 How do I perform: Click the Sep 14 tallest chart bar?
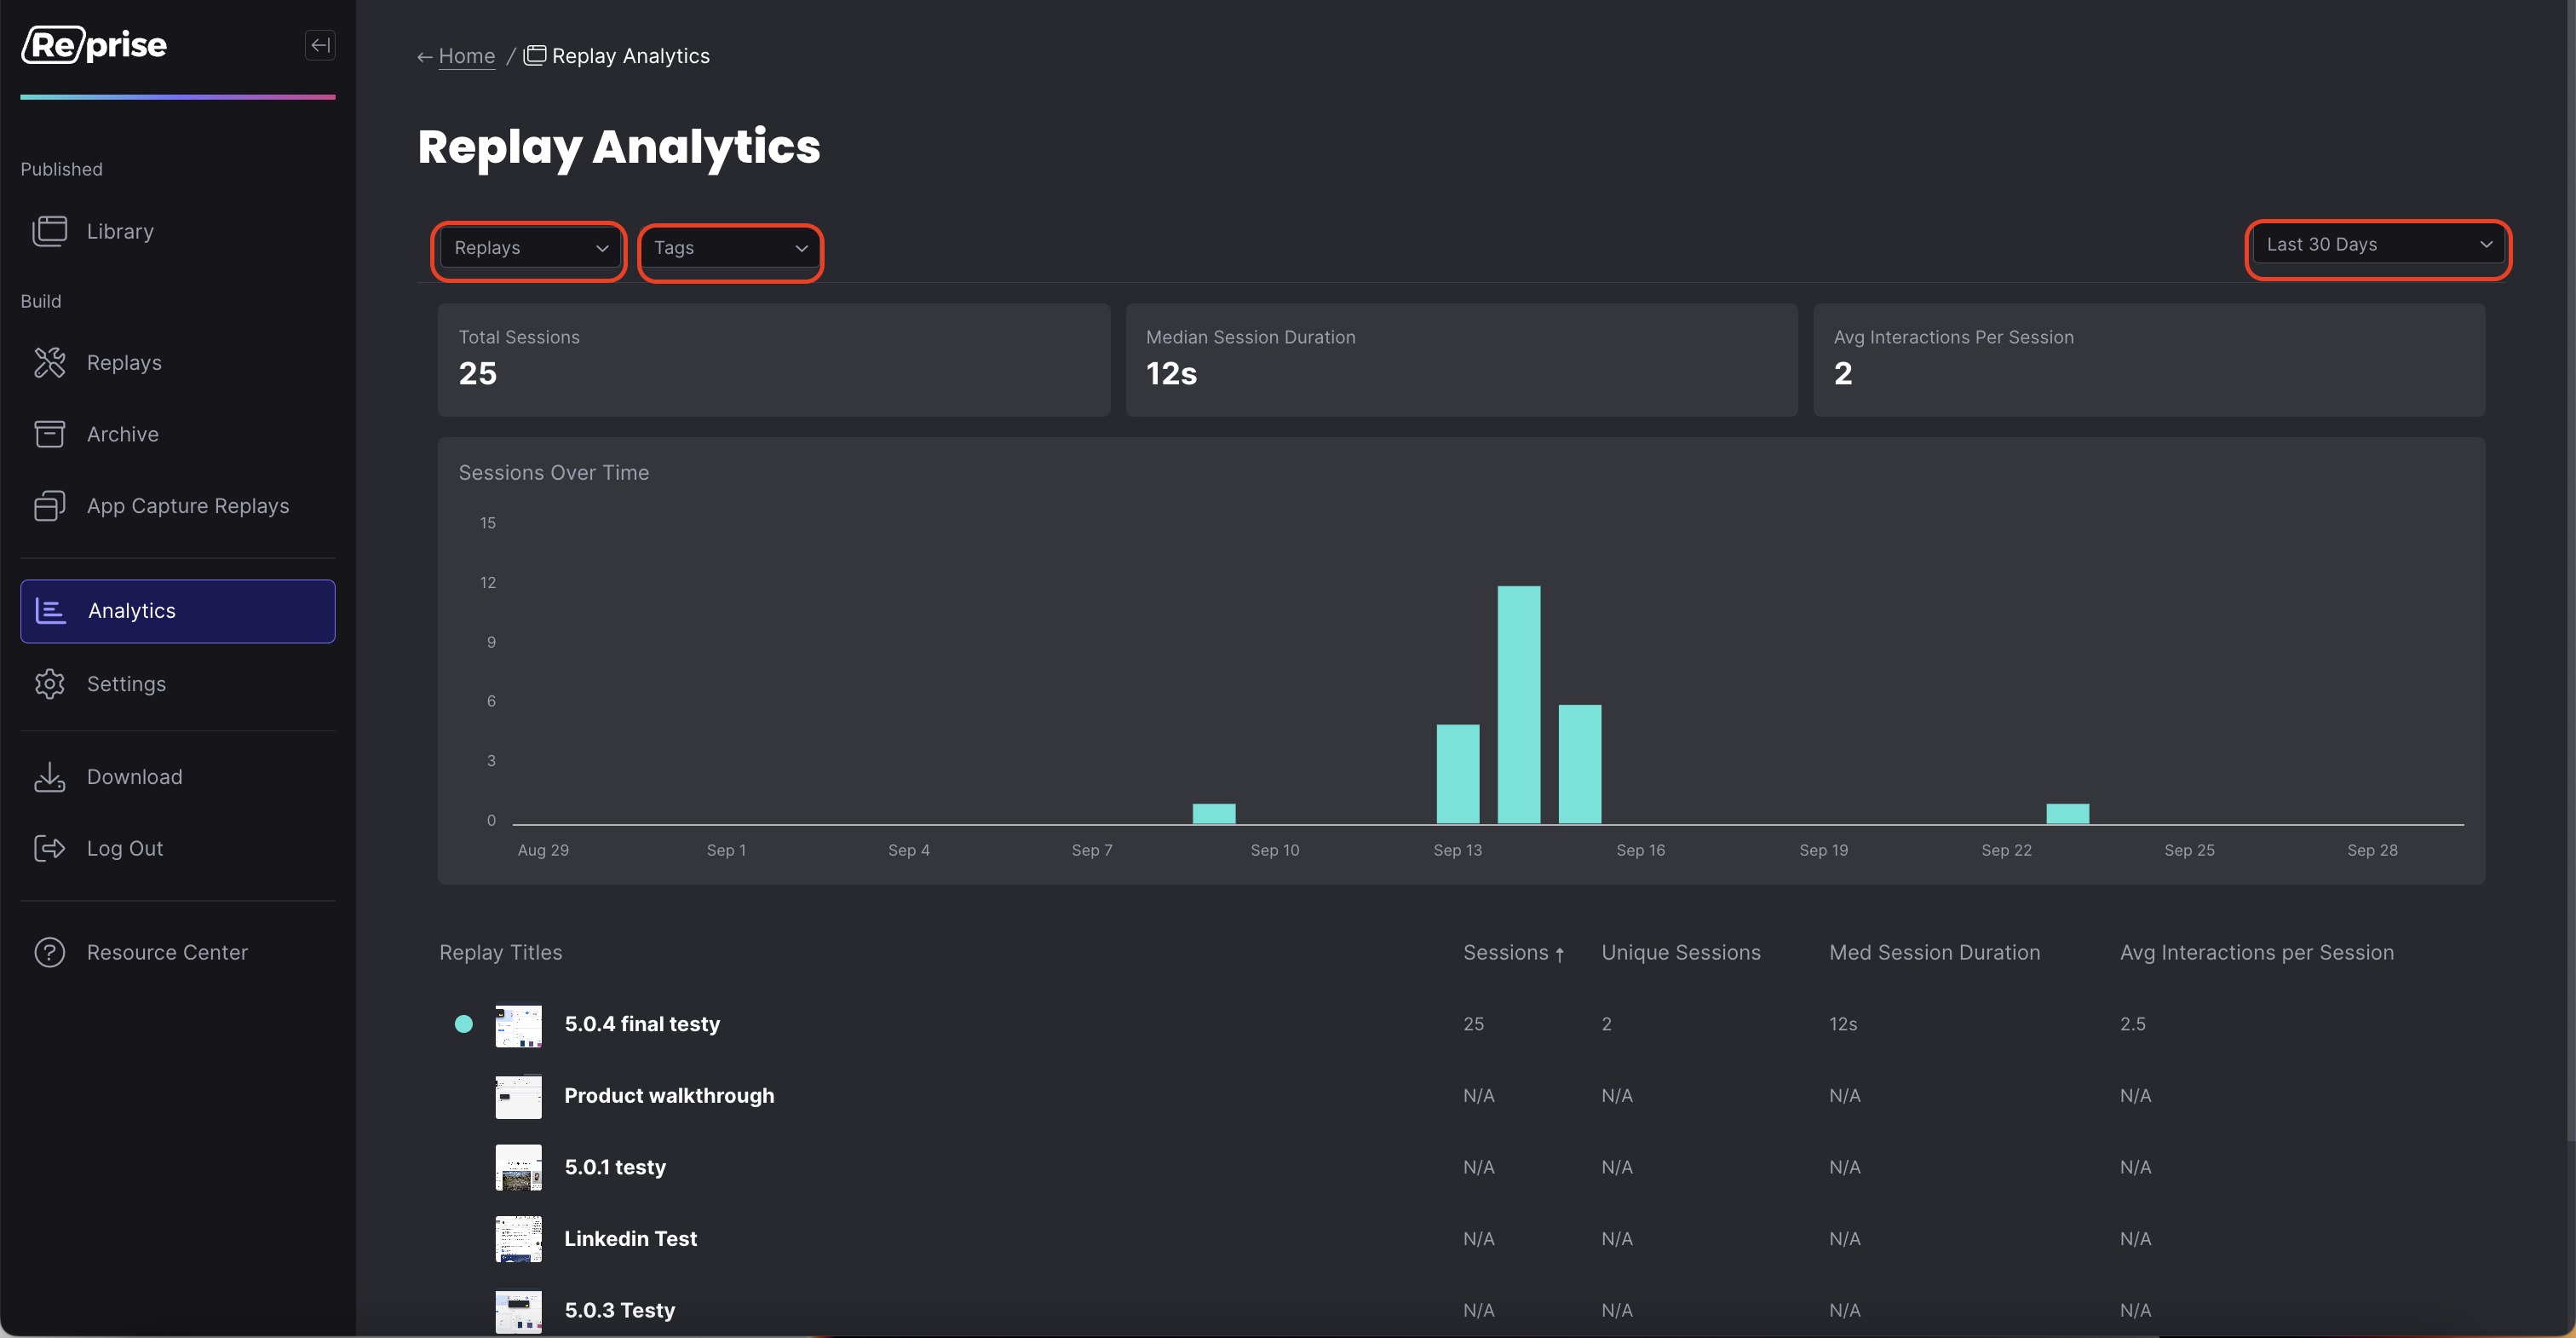(1518, 705)
